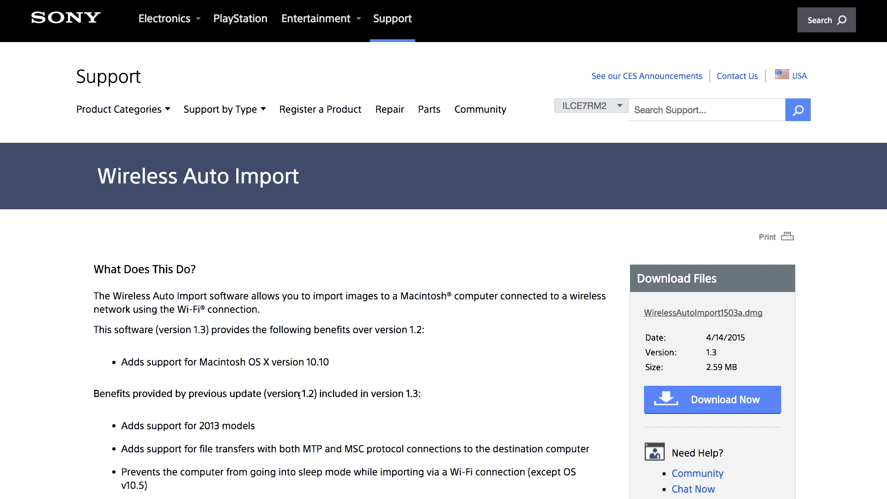Click the USA flag icon
887x499 pixels.
[782, 74]
